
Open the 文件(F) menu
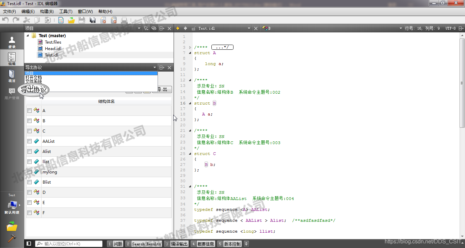[9, 12]
